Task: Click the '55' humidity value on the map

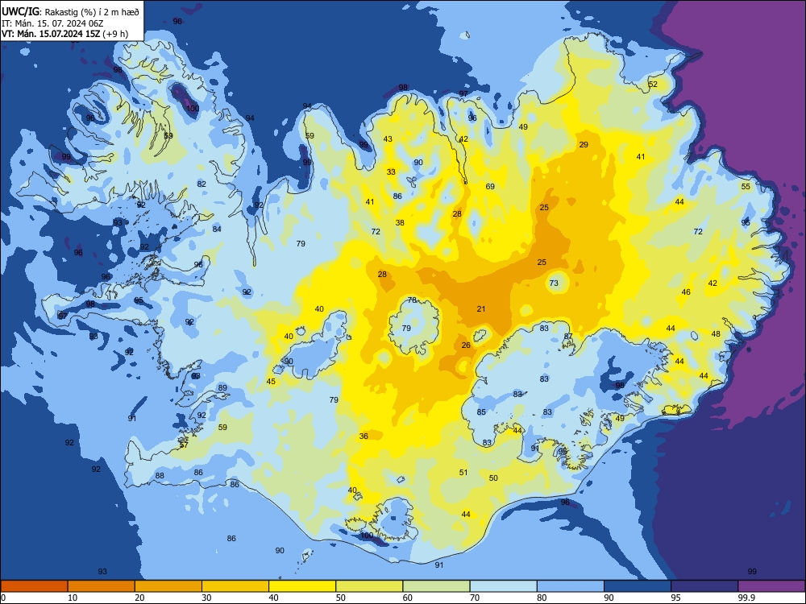Action: pos(746,187)
